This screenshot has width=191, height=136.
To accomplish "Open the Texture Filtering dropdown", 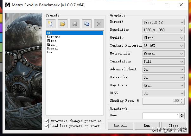I will pos(163,46).
